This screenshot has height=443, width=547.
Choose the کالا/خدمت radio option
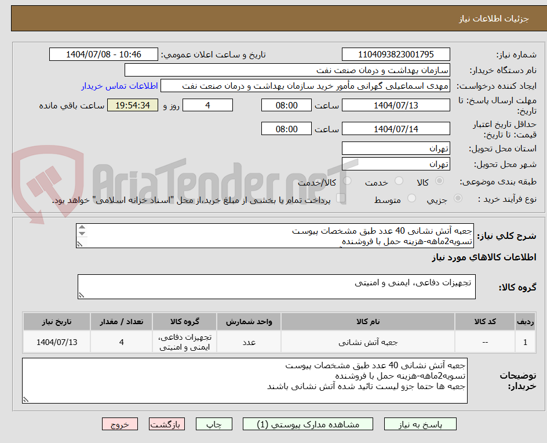[346, 181]
